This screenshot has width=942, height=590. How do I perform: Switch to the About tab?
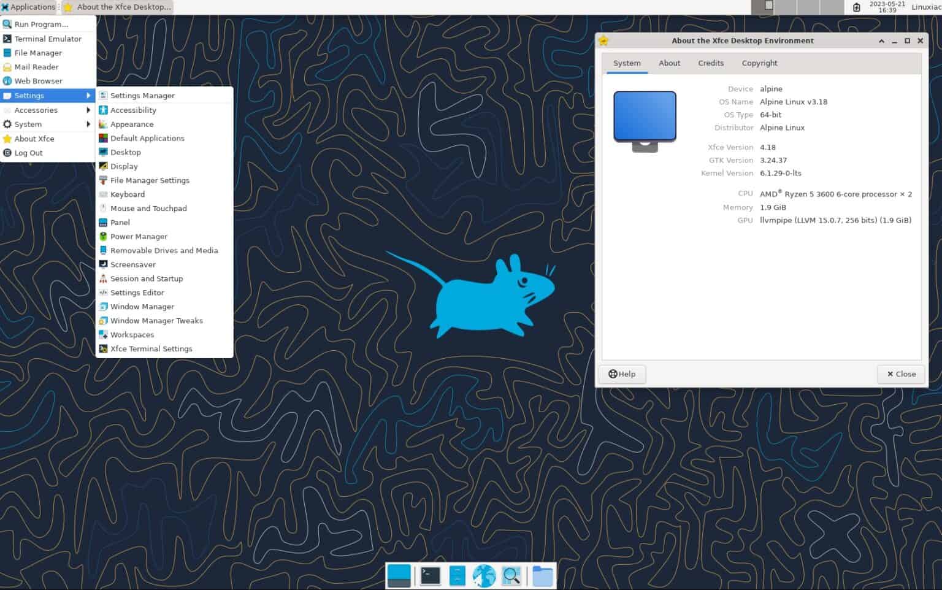click(669, 63)
